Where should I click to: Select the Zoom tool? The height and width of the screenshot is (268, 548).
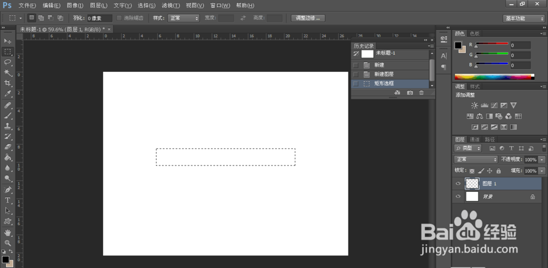tap(7, 243)
